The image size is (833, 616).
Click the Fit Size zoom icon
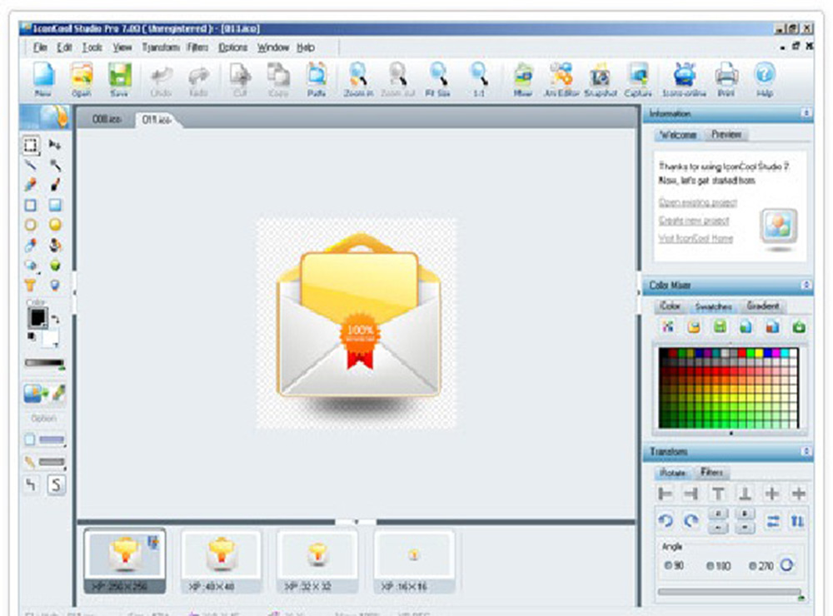tap(438, 79)
